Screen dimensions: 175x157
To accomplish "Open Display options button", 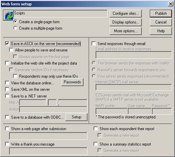I will tap(126, 22).
